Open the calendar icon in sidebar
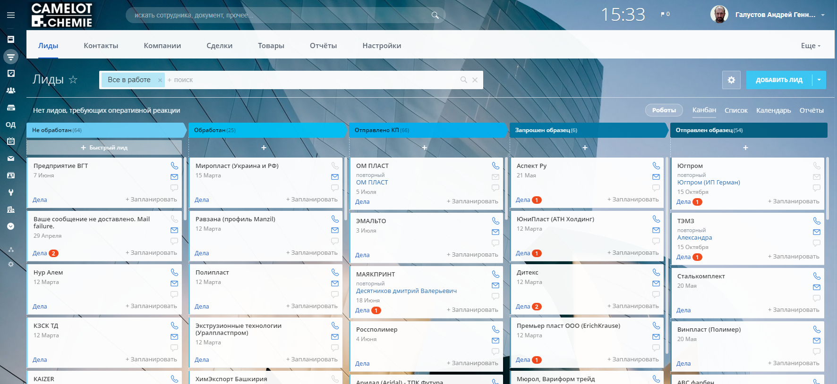Image resolution: width=837 pixels, height=384 pixels. pyautogui.click(x=11, y=141)
